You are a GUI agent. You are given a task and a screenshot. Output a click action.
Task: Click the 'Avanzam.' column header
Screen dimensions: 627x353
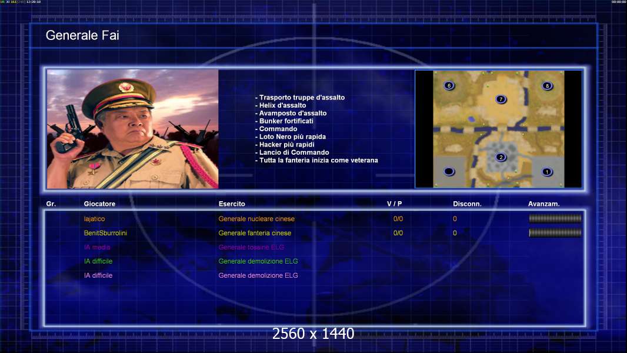click(x=544, y=204)
